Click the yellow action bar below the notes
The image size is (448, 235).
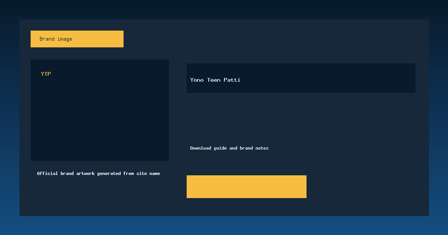point(246,187)
